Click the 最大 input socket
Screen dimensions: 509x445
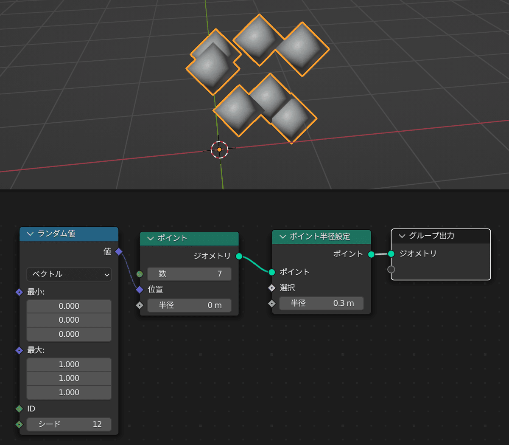[19, 350]
